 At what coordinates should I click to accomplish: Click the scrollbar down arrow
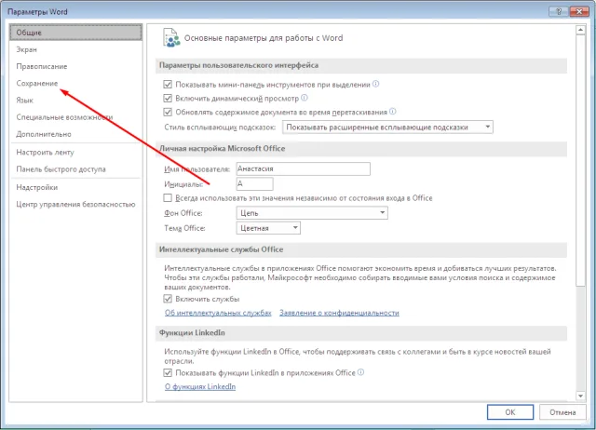[x=580, y=396]
